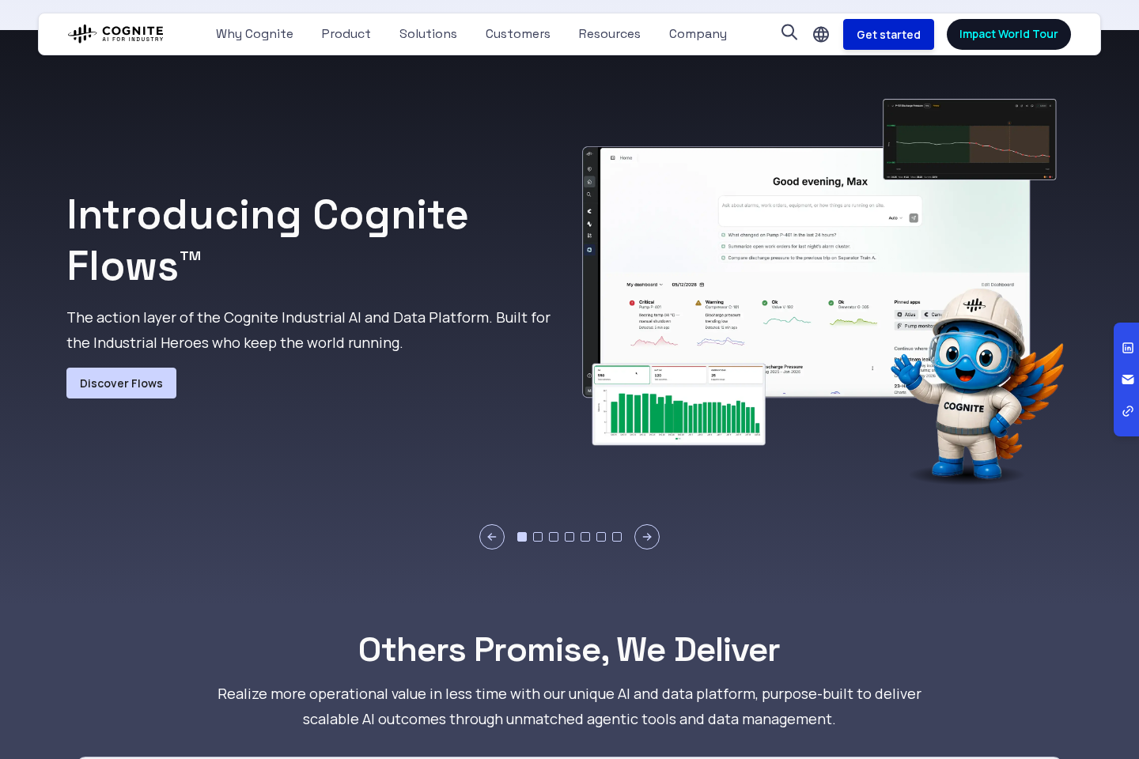The image size is (1139, 759).
Task: Share via the LinkedIn side icon
Action: click(1128, 348)
